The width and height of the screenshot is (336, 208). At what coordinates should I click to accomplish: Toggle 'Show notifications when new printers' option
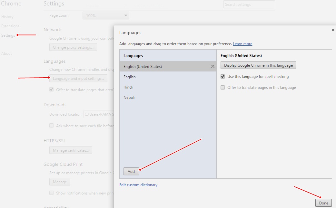pyautogui.click(x=51, y=193)
